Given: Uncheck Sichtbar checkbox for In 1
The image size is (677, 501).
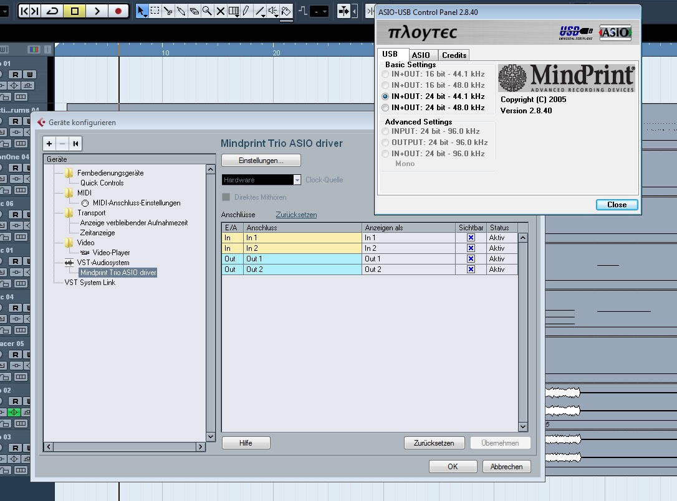Looking at the screenshot, I should [471, 238].
